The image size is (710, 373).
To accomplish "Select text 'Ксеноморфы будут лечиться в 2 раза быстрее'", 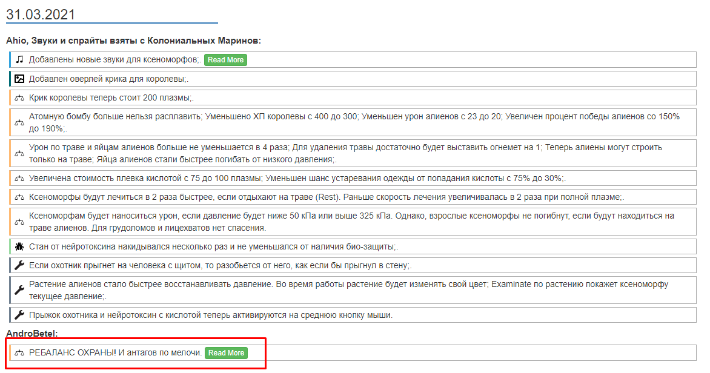I will pos(121,197).
